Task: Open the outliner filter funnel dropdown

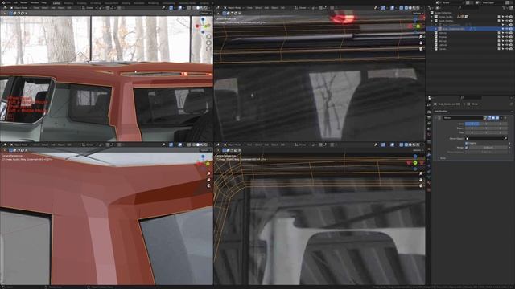Action: (x=505, y=8)
